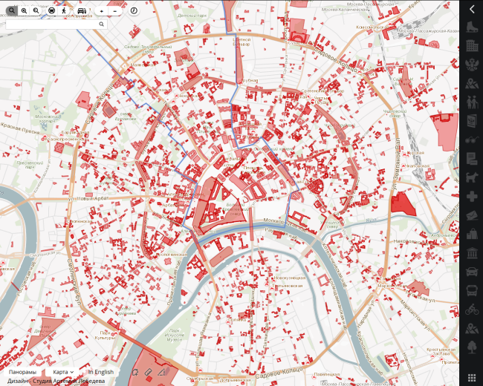Viewport: 483px width, 386px height.
Task: Toggle the car traffic layer icon
Action: 81,11
